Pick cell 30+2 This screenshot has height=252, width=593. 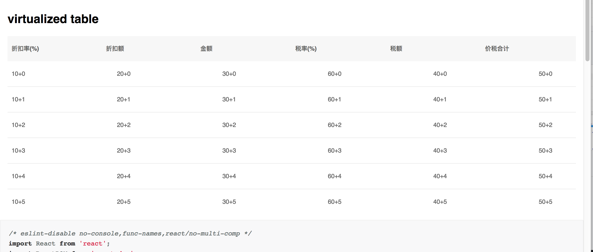[229, 125]
